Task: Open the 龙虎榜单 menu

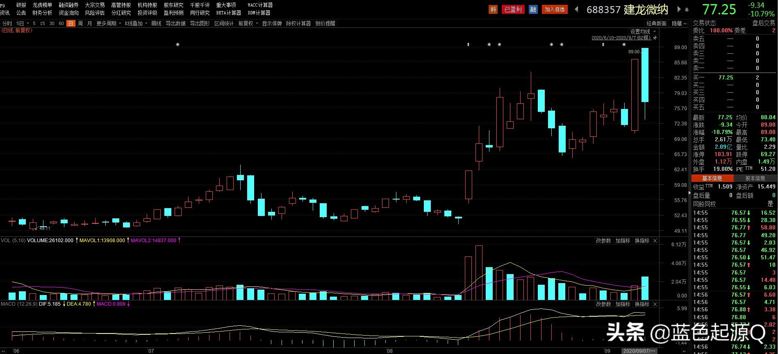Action: pos(42,5)
